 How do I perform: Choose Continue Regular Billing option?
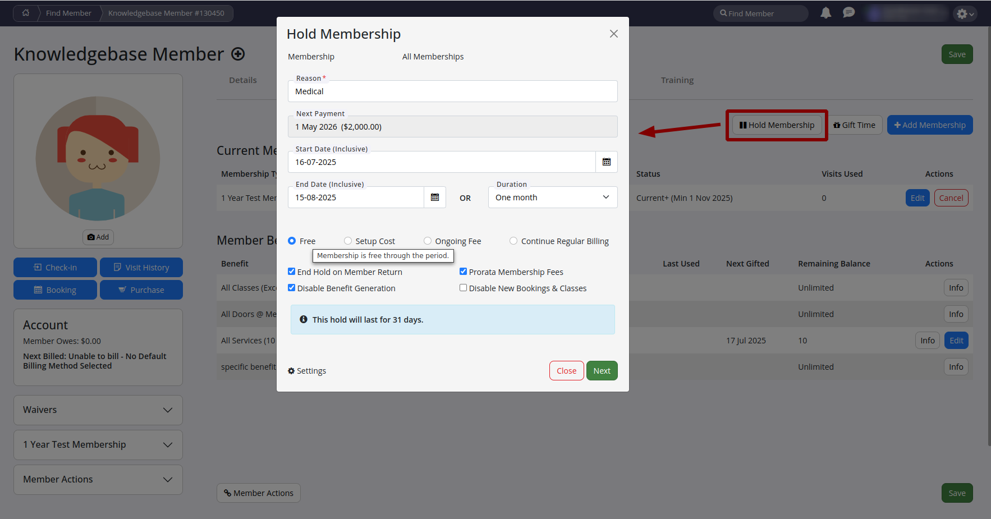(513, 241)
